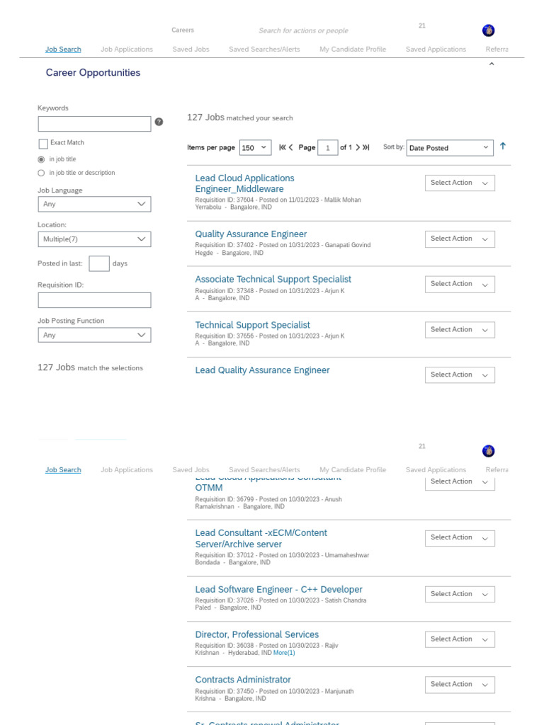Click the Requisition ID input field
544x725 pixels.
coord(94,300)
